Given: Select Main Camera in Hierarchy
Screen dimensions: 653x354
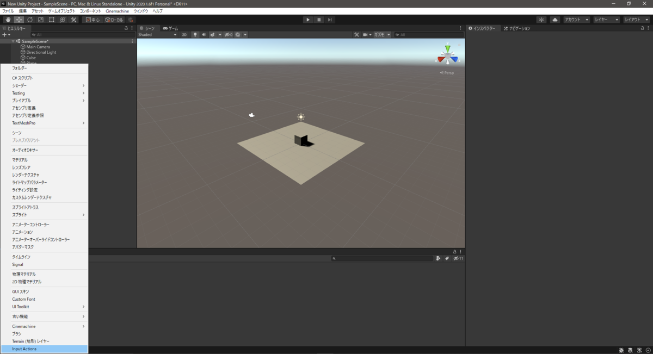Looking at the screenshot, I should pyautogui.click(x=38, y=47).
